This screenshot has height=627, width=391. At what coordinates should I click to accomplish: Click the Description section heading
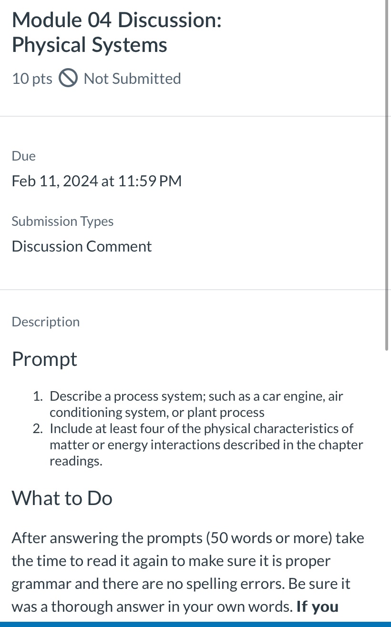coord(45,322)
